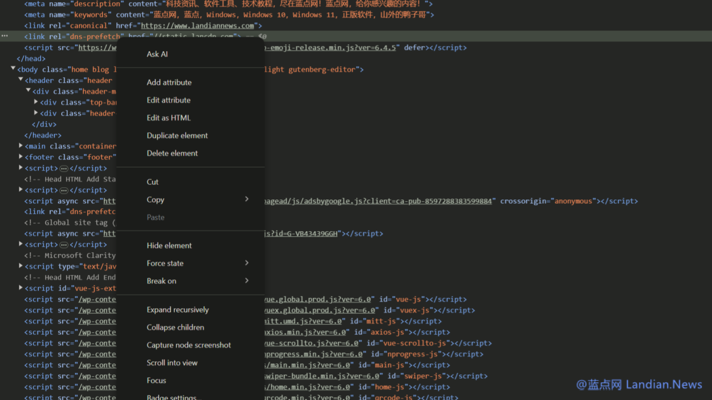Open the Break on submenu
The height and width of the screenshot is (400, 712).
[190, 281]
